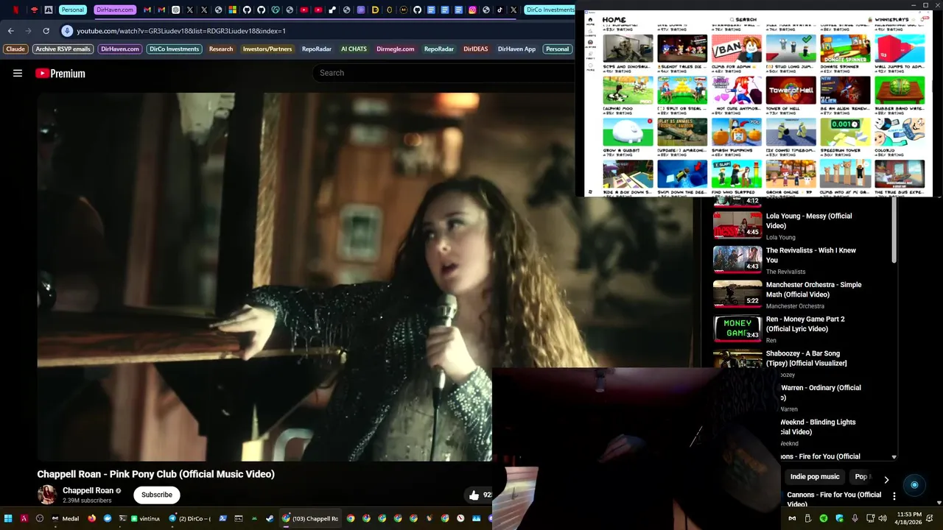Open the YouTube hamburger guide menu
This screenshot has width=943, height=530.
click(18, 73)
